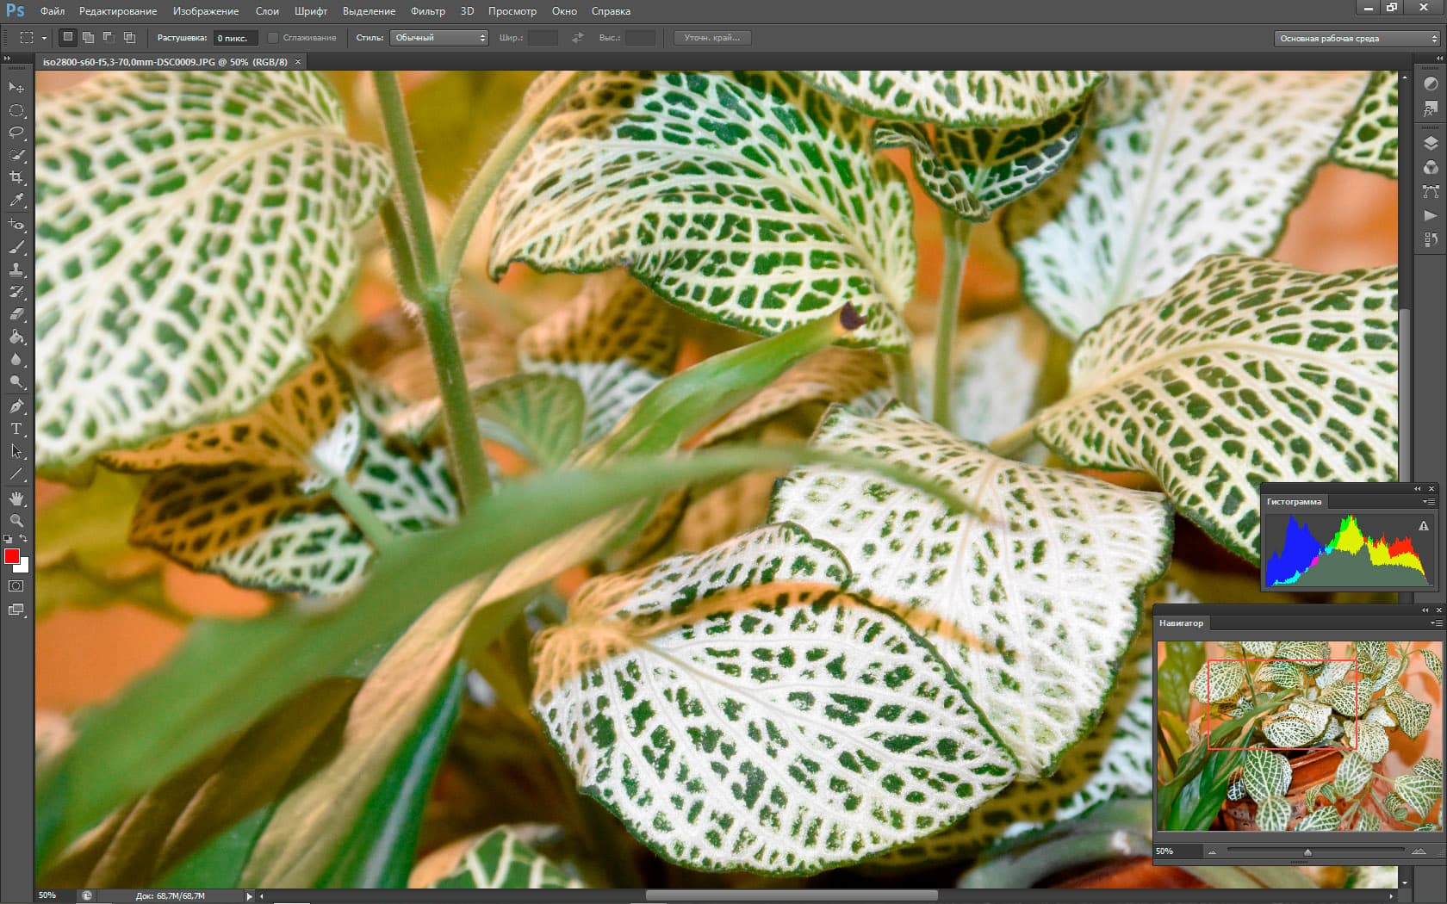1447x904 pixels.
Task: Choose Subtract from selection mode
Action: (109, 37)
